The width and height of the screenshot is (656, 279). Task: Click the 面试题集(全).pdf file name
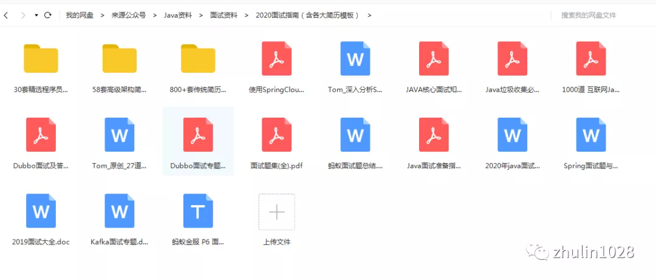pos(276,166)
